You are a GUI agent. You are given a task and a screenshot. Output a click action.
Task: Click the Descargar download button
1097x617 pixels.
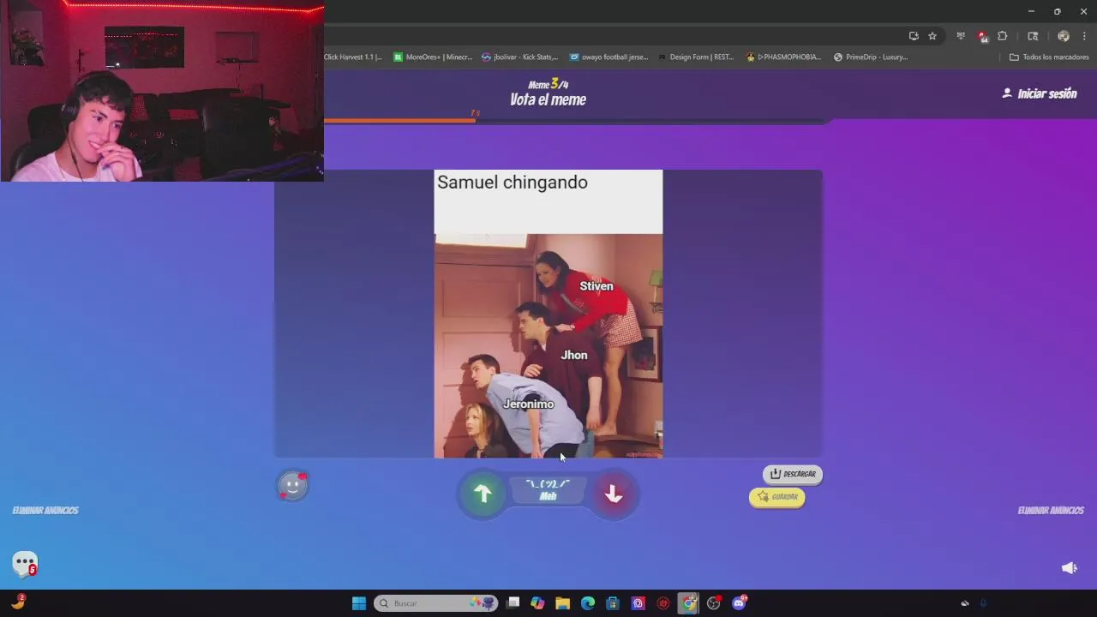pyautogui.click(x=793, y=474)
